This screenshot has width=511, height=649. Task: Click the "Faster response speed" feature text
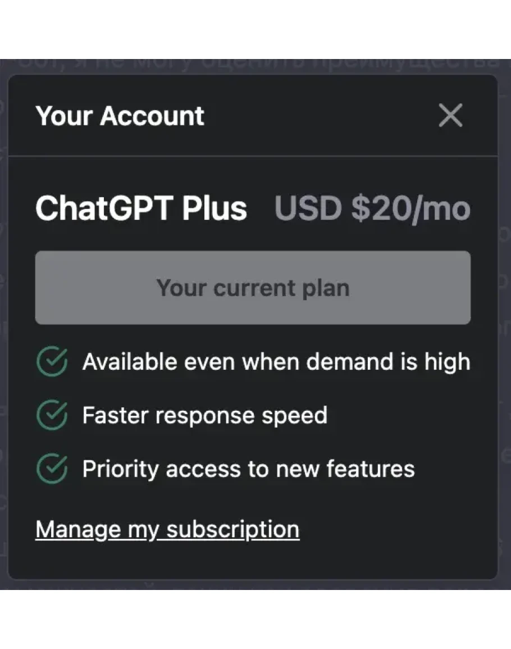pyautogui.click(x=204, y=415)
